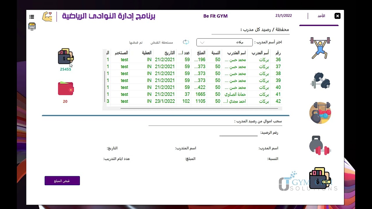
Task: Click trainee حمادة الصاوي cell
Action: pos(235,94)
